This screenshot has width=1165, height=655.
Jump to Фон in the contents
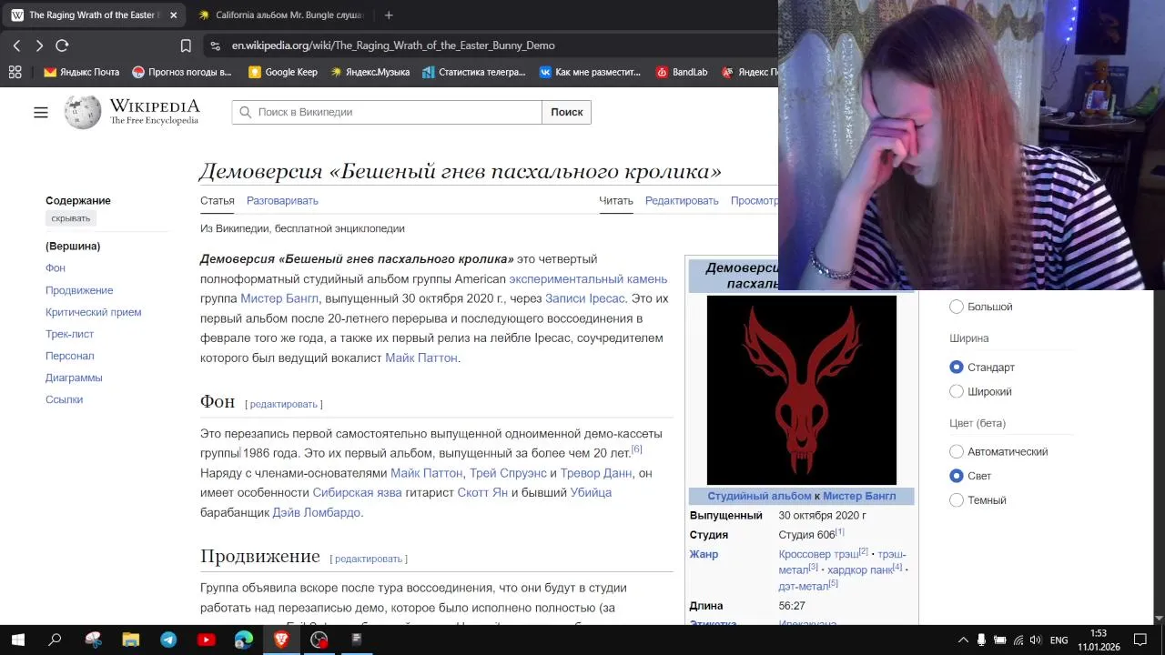coord(56,268)
